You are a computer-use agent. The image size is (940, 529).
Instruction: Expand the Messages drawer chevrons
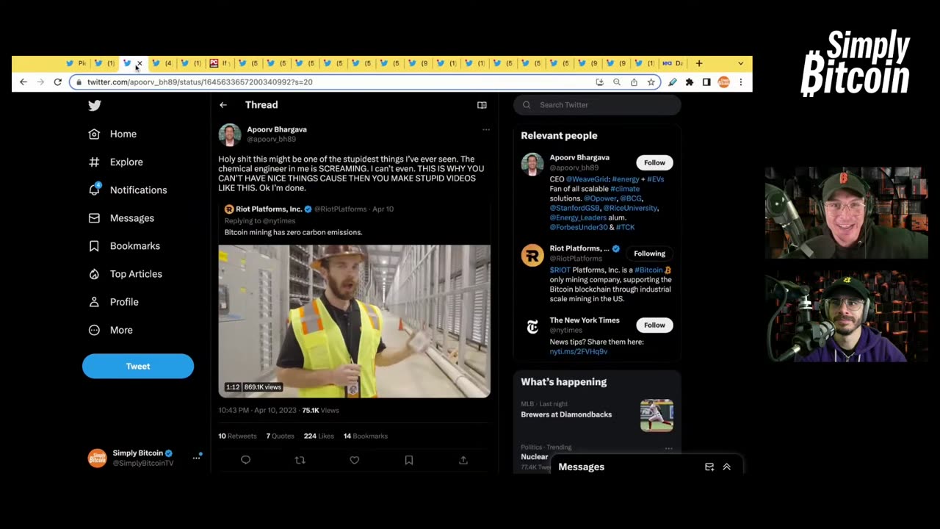tap(727, 467)
